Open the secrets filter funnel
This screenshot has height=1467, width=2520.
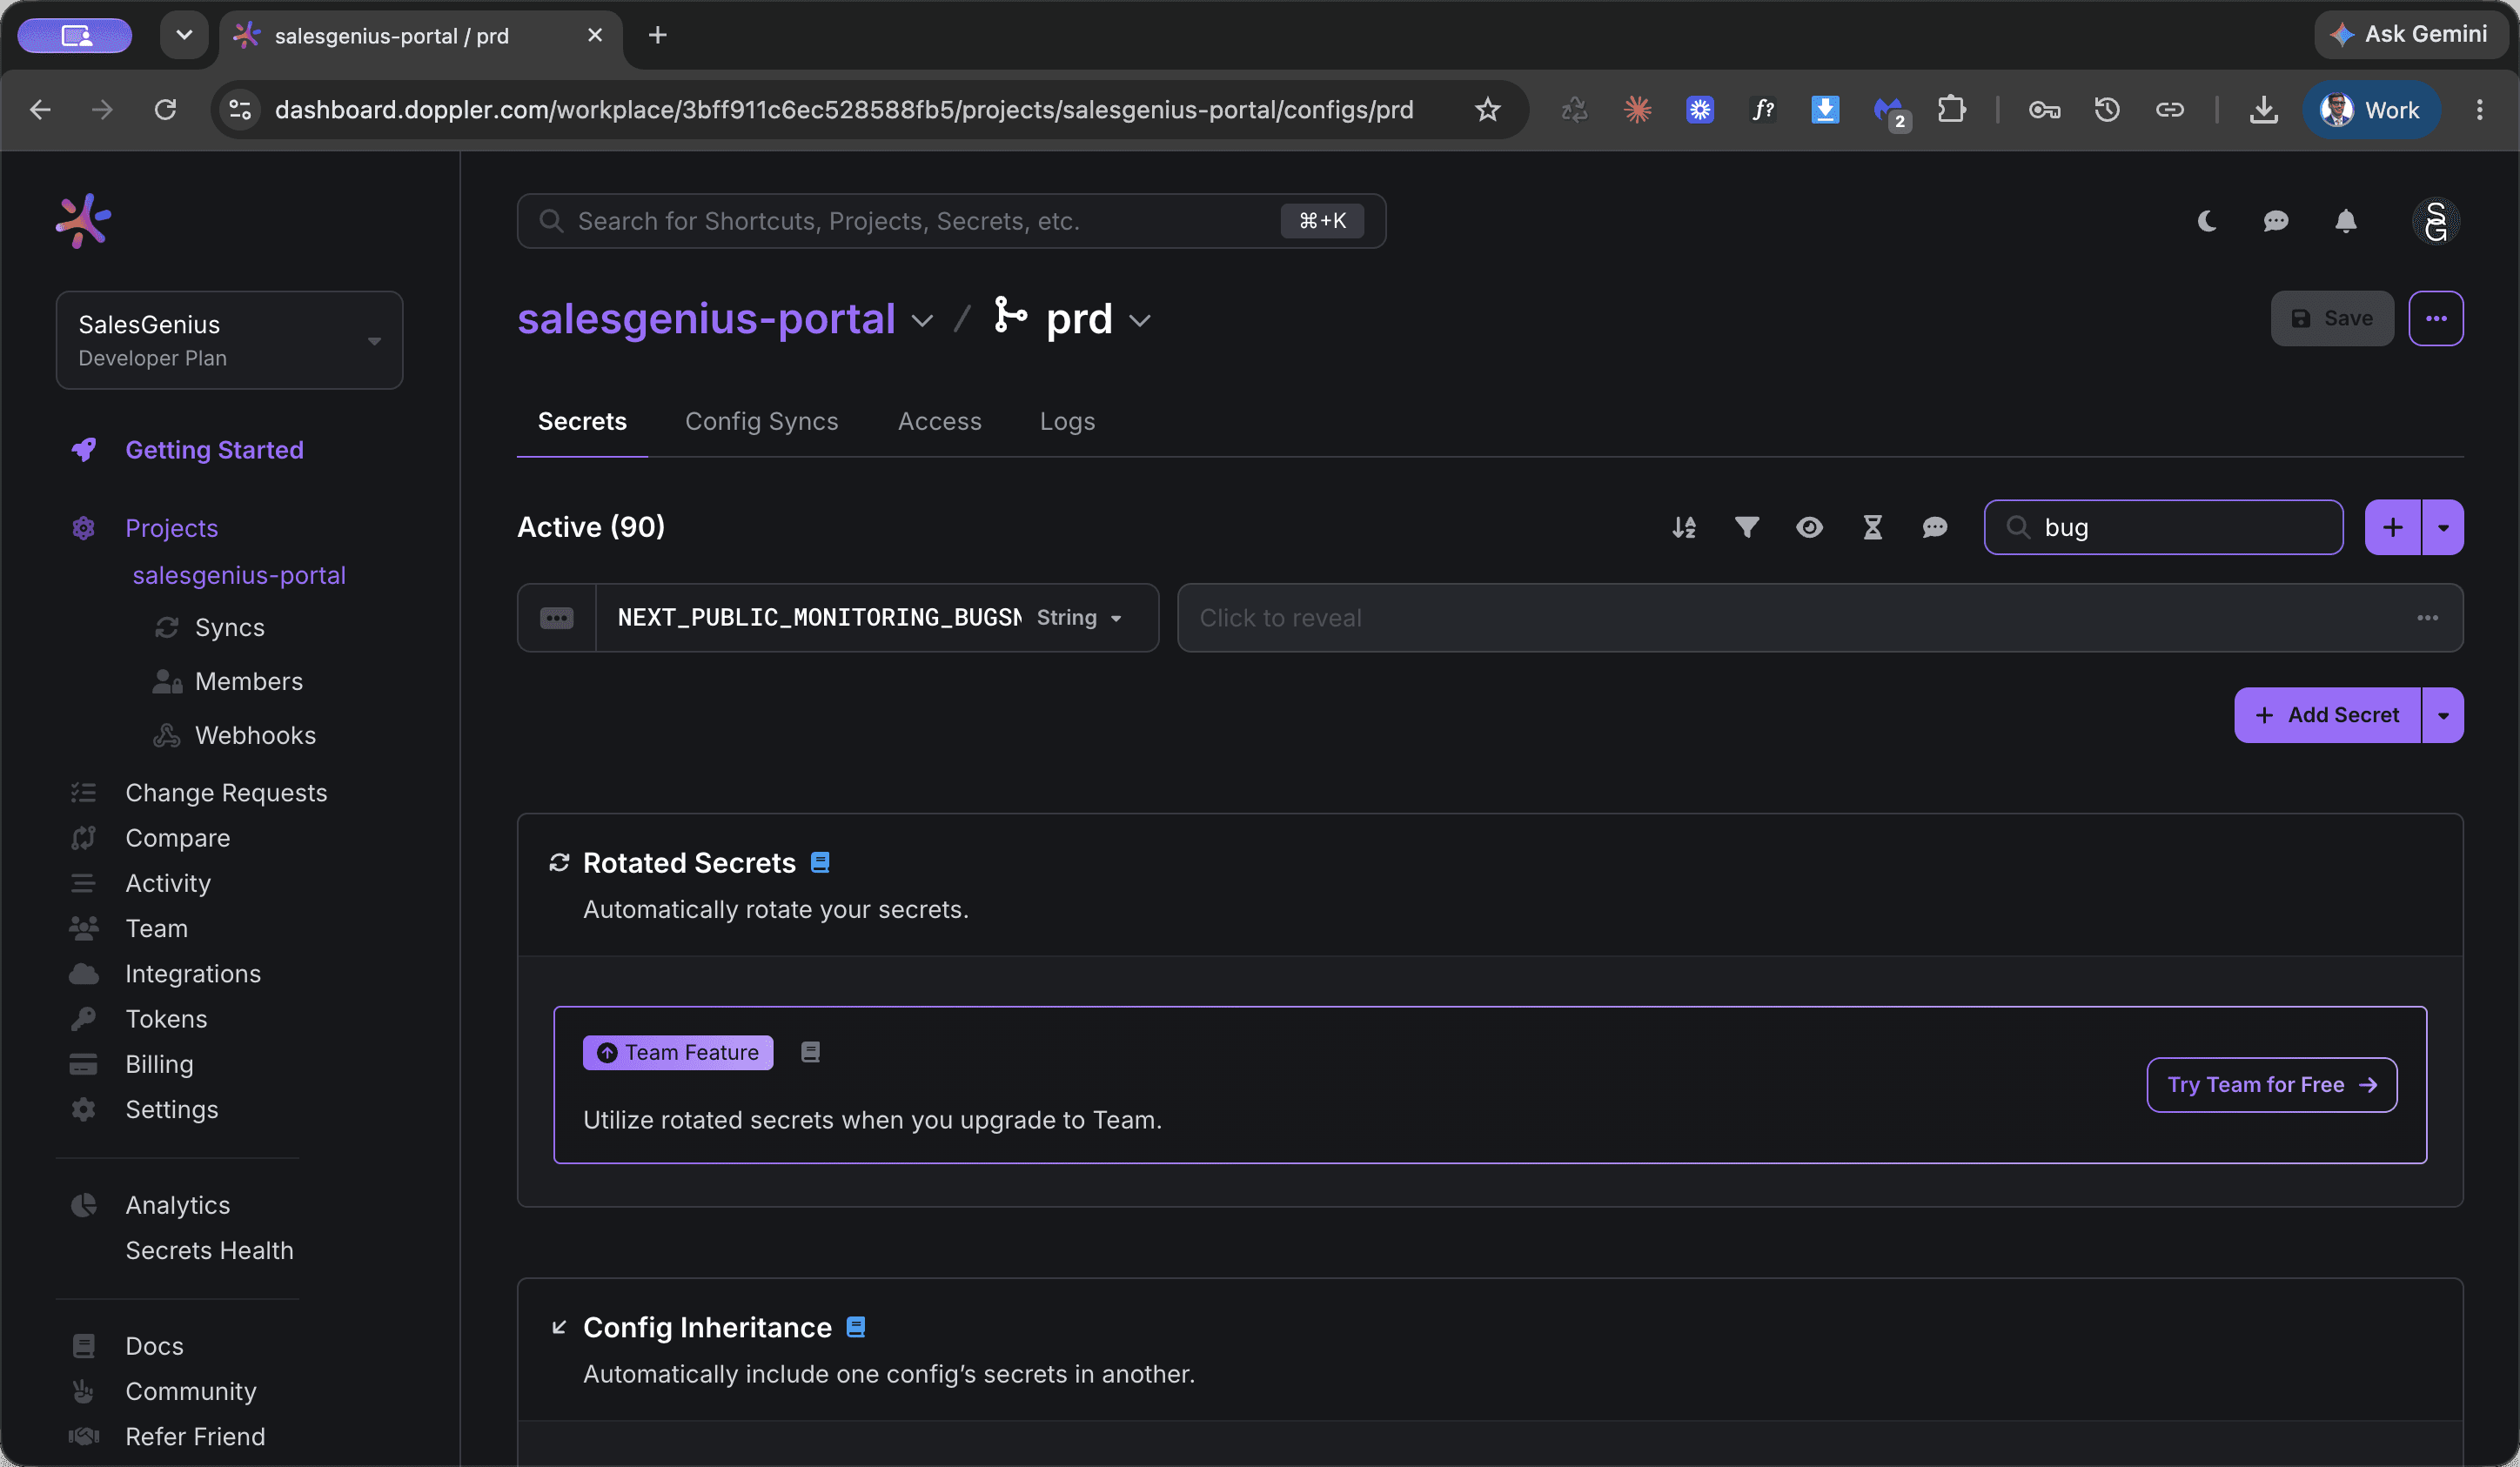(1747, 527)
